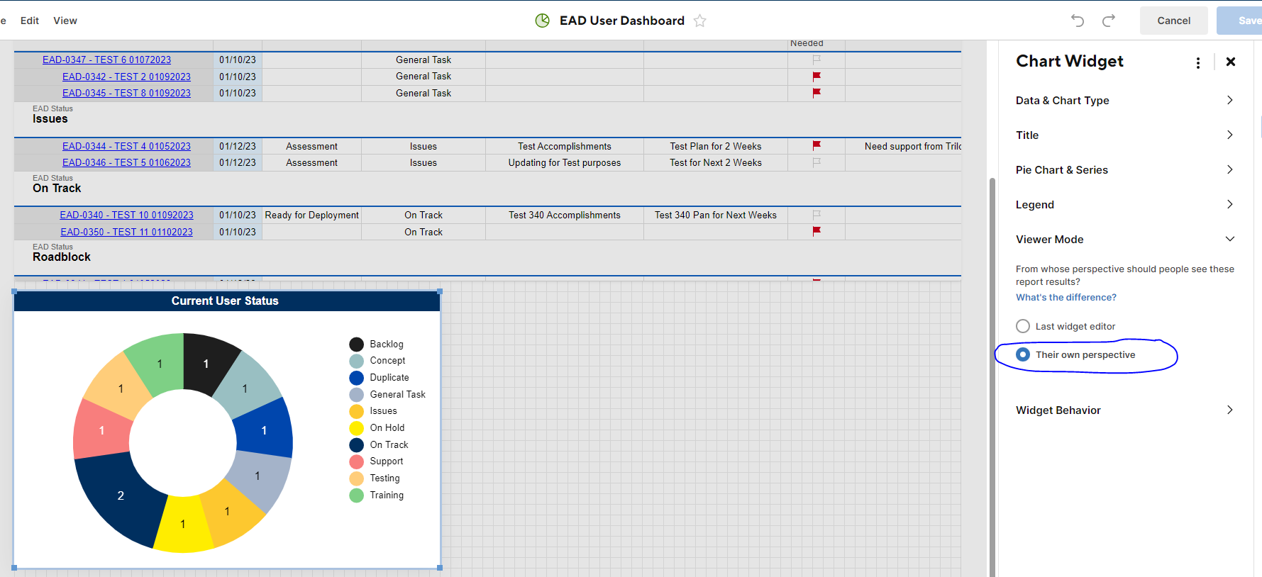Open the Edit menu

[x=30, y=21]
